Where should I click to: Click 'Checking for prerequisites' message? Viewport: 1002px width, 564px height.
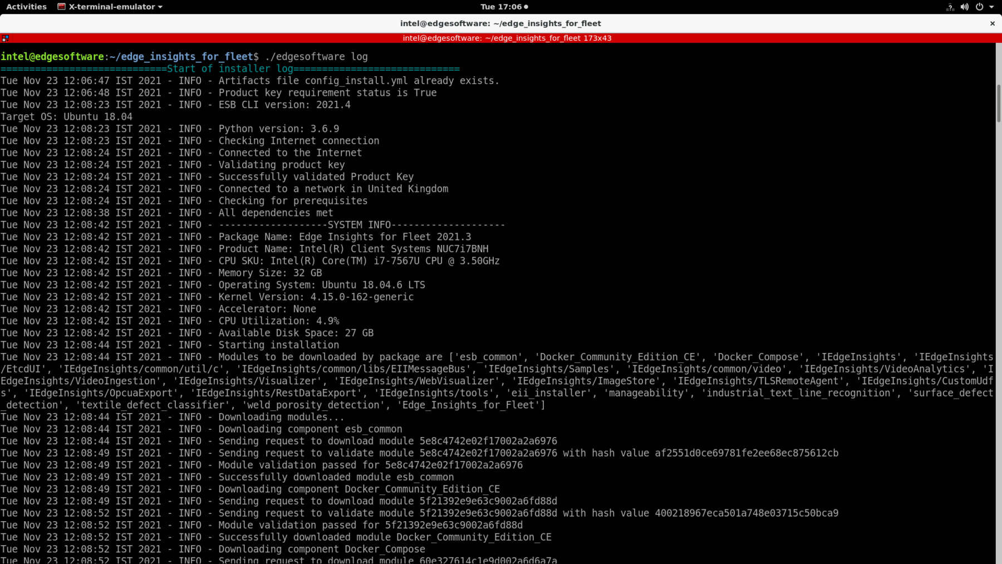point(293,201)
